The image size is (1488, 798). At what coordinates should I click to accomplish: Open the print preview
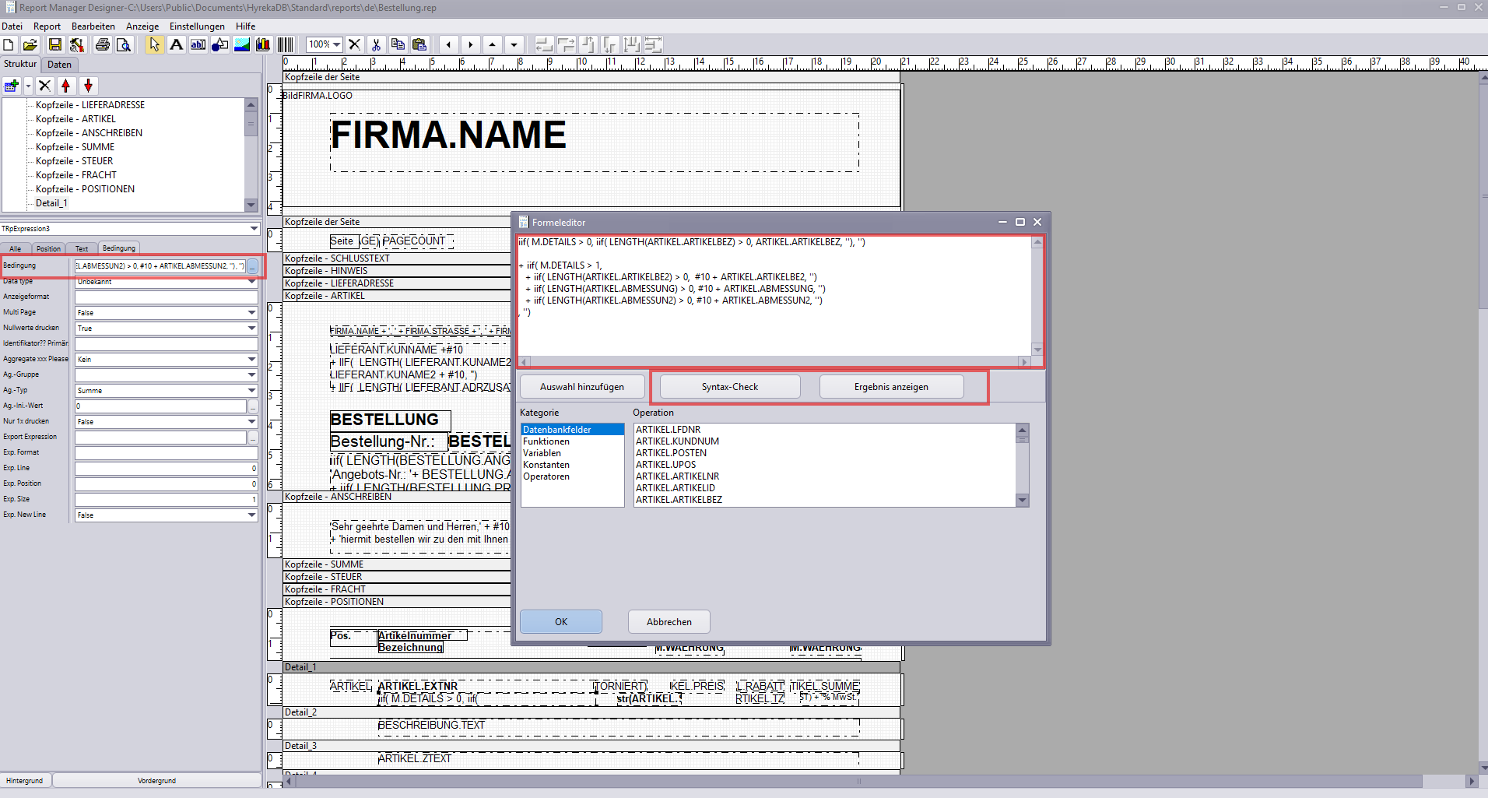(124, 44)
